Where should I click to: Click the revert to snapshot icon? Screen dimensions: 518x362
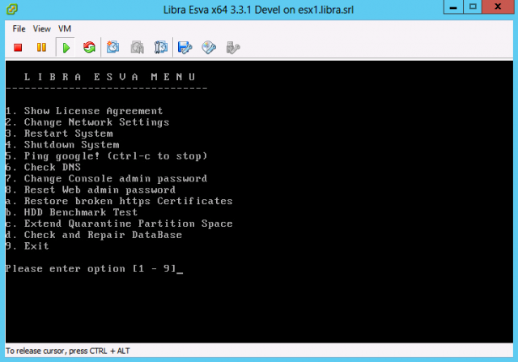pos(137,47)
